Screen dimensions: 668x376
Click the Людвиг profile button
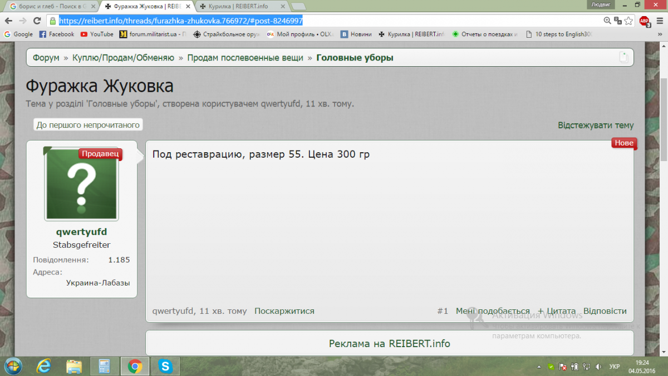coord(601,4)
